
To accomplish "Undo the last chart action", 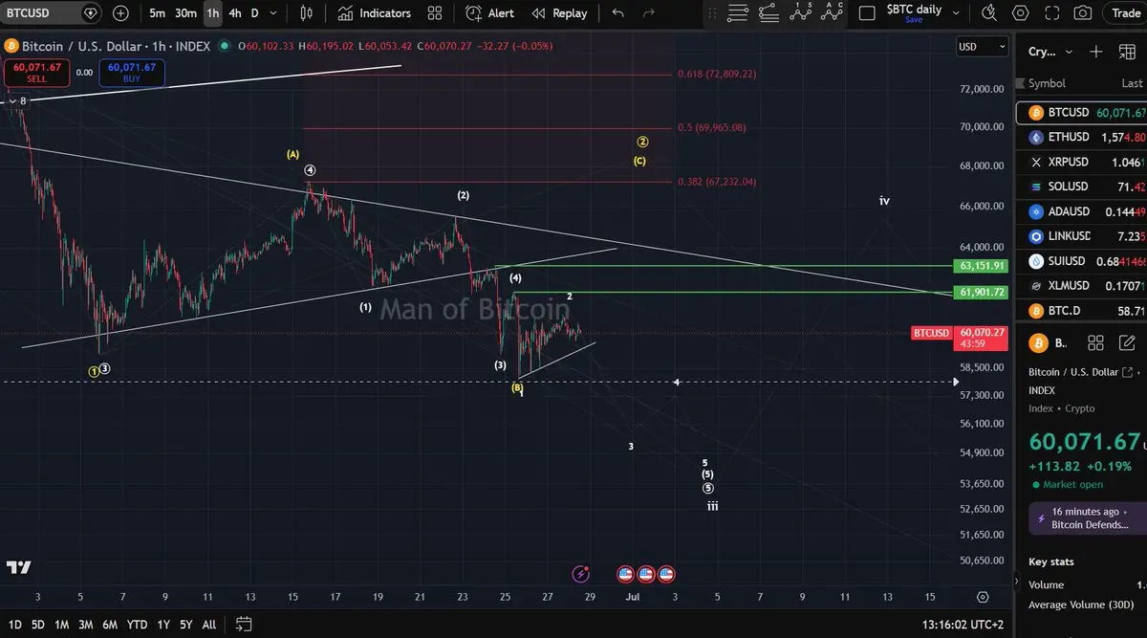I will coord(617,13).
